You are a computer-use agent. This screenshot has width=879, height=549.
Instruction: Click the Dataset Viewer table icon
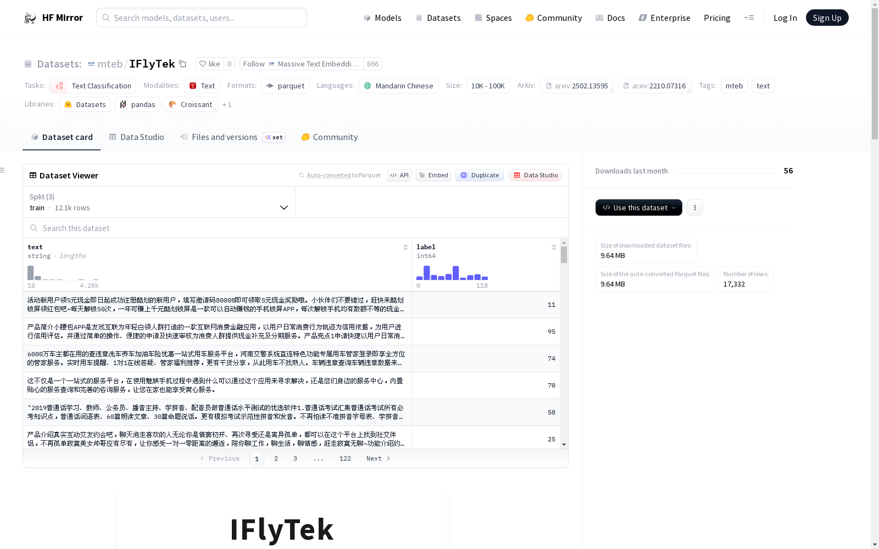pos(33,176)
